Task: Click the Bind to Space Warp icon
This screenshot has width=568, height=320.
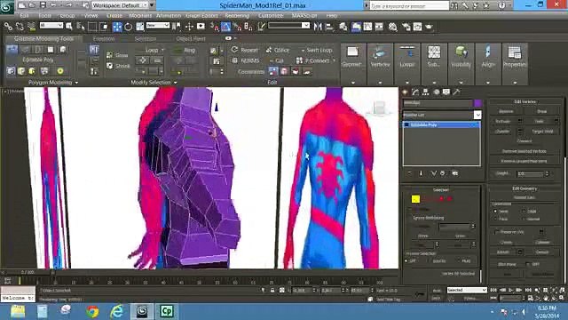Action: [32, 27]
